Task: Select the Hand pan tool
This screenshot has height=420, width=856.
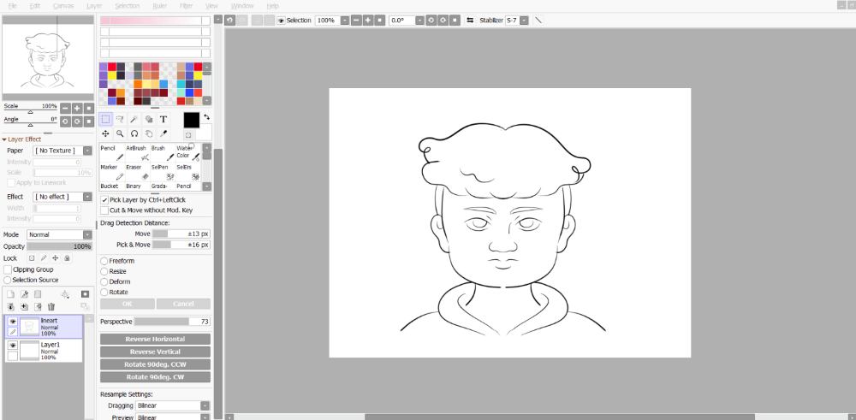Action: (x=148, y=133)
